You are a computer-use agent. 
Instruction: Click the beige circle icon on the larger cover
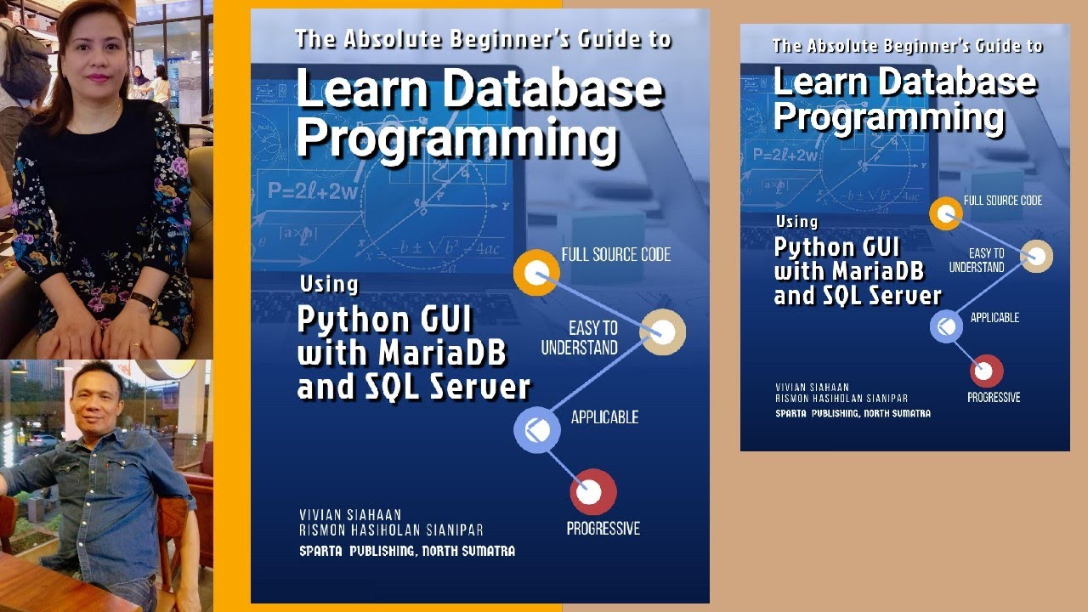[x=663, y=331]
